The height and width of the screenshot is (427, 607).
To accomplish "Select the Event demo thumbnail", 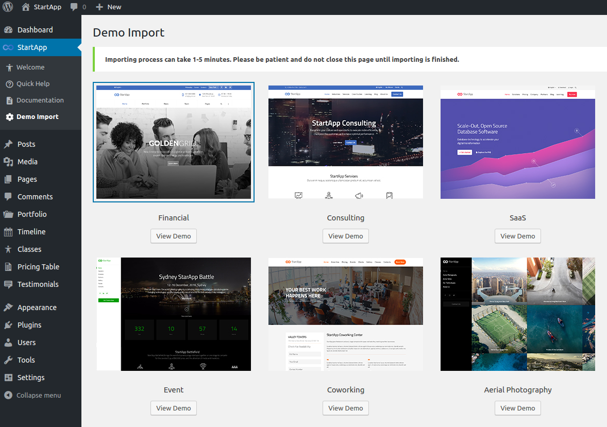I will [x=174, y=314].
